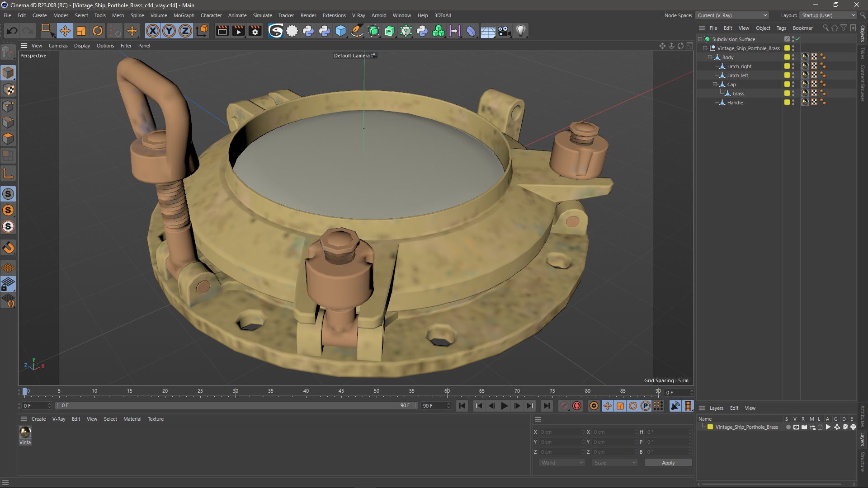Select Latch_right in object tree

pos(739,66)
